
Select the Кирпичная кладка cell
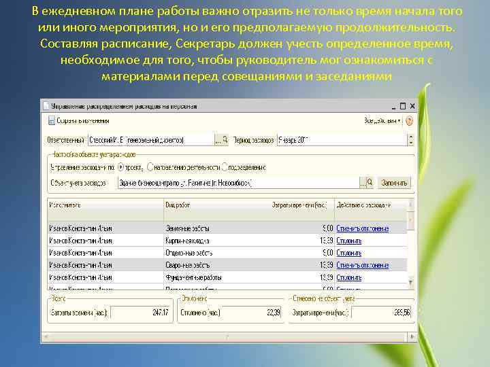pos(217,241)
